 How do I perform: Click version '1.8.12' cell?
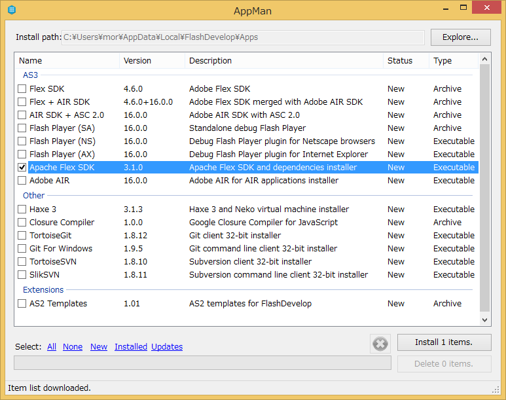tap(136, 235)
